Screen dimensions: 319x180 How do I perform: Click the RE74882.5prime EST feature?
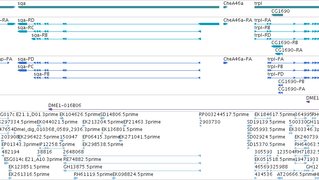(132, 163)
